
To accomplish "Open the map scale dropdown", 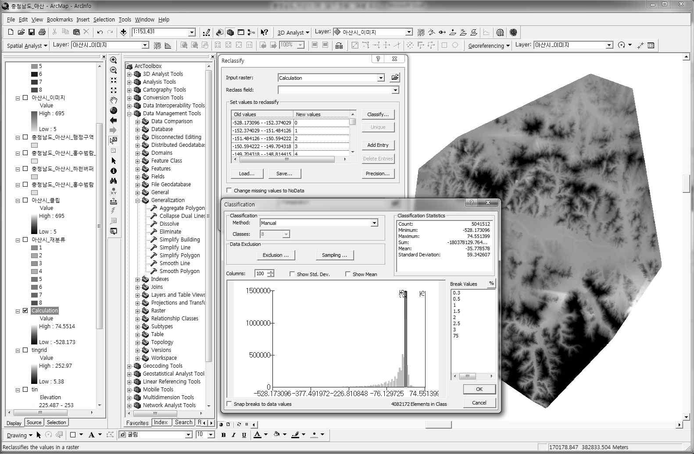I will point(192,32).
